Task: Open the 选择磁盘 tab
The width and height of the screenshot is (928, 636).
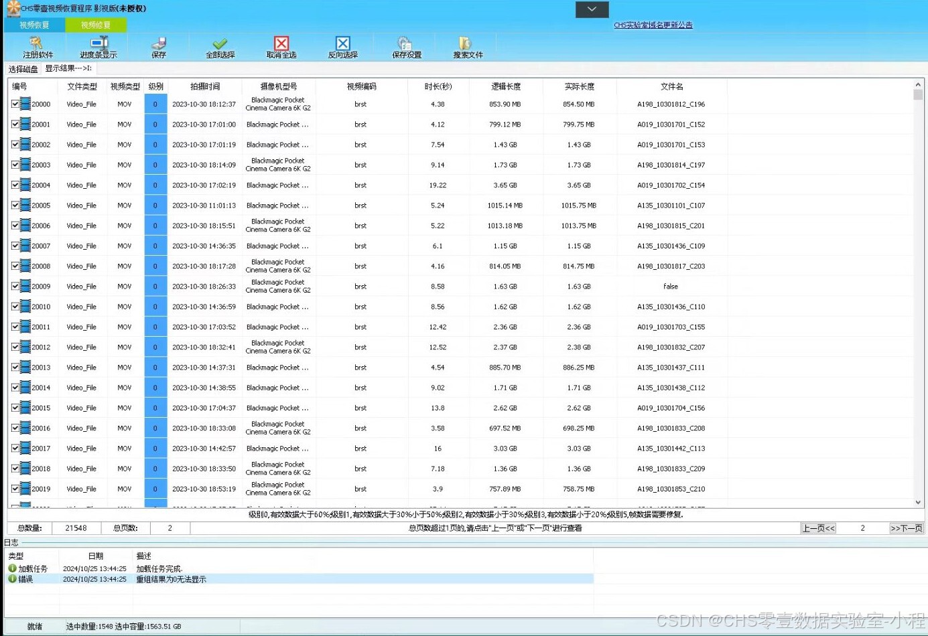Action: click(23, 69)
